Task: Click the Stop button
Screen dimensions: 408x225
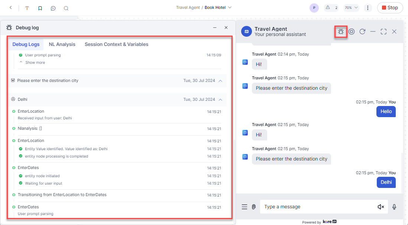Action: click(x=390, y=8)
